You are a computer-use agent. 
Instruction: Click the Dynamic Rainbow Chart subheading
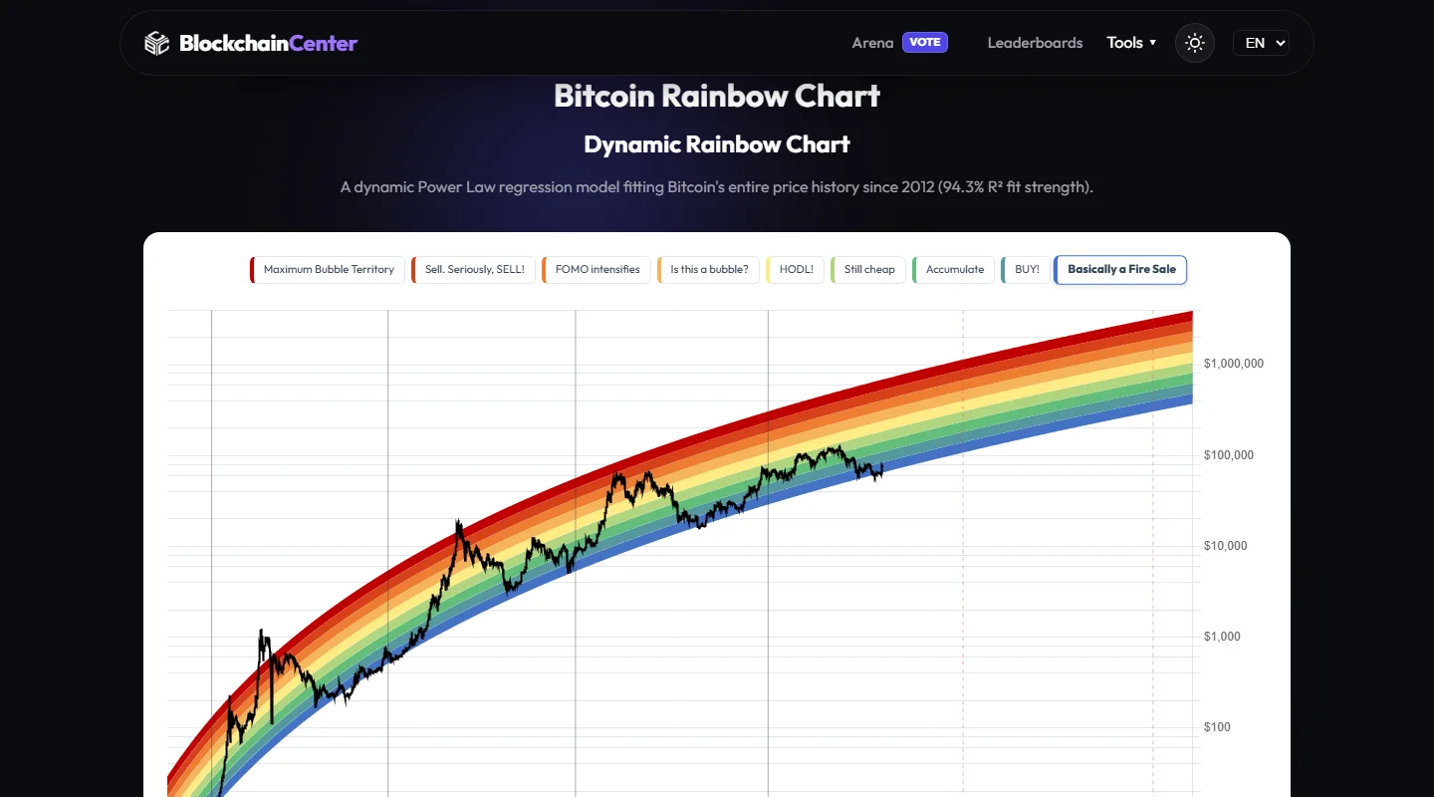pos(717,144)
